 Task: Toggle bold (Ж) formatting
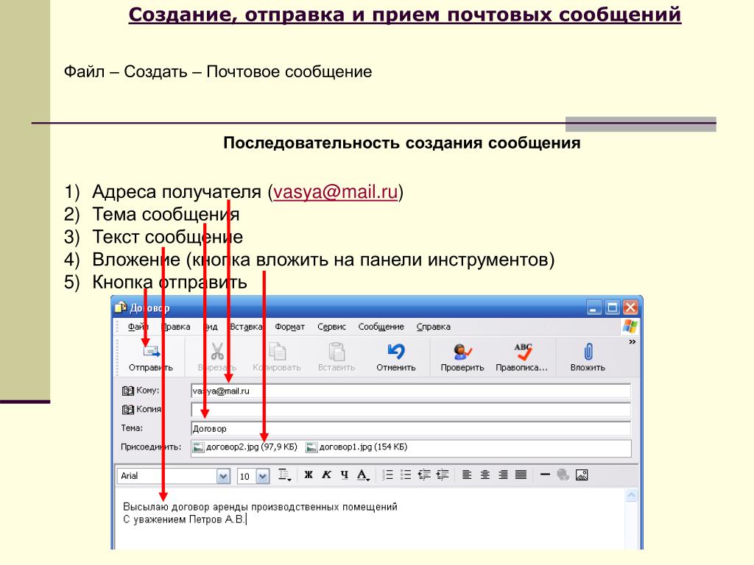click(x=309, y=475)
